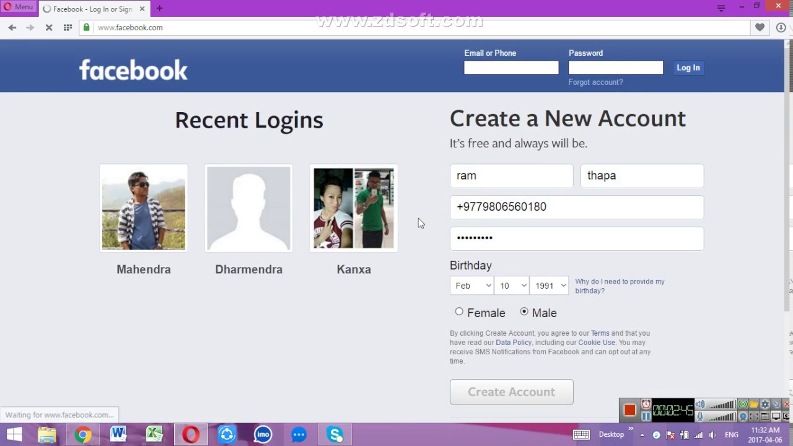Image resolution: width=793 pixels, height=446 pixels.
Task: Click the new account password field
Action: tap(577, 238)
